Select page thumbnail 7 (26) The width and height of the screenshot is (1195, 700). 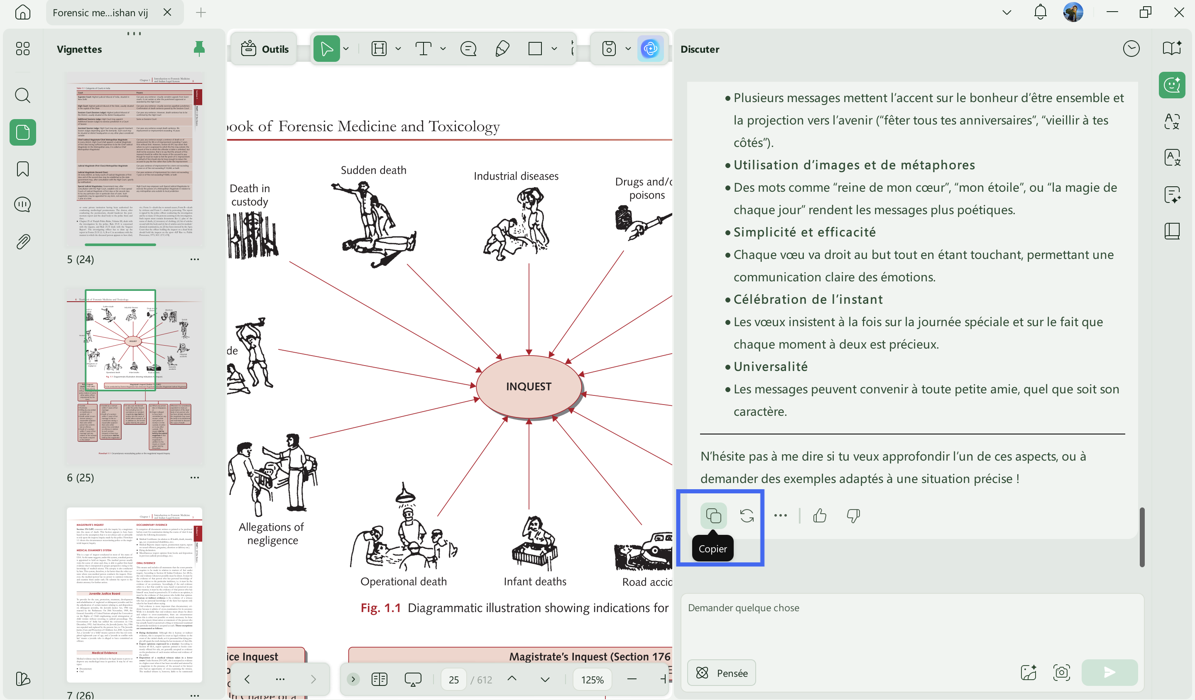(x=134, y=595)
